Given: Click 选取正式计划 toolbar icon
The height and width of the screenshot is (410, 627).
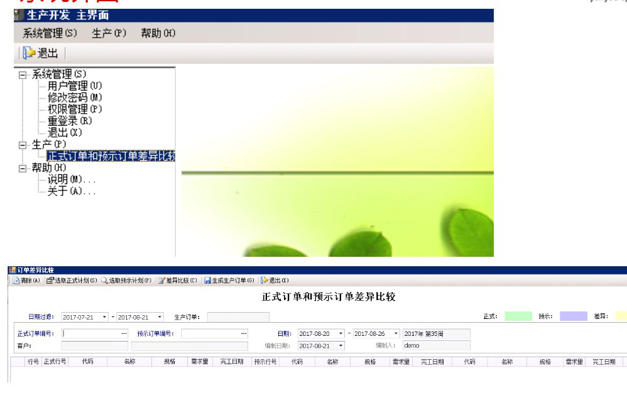Looking at the screenshot, I should [x=50, y=281].
